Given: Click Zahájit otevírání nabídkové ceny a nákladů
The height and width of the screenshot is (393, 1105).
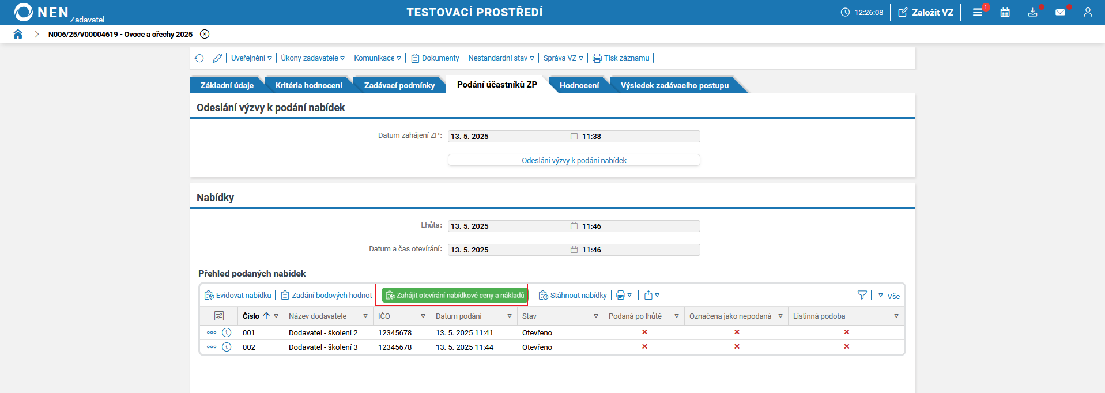Looking at the screenshot, I should tap(455, 295).
